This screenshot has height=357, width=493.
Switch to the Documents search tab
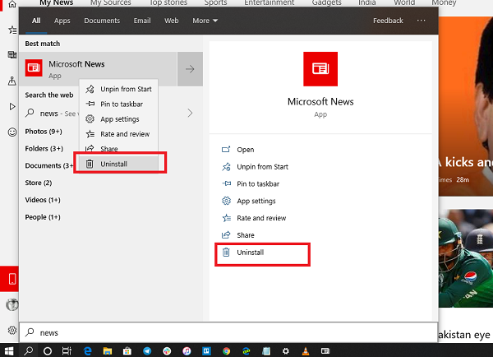[x=102, y=21]
